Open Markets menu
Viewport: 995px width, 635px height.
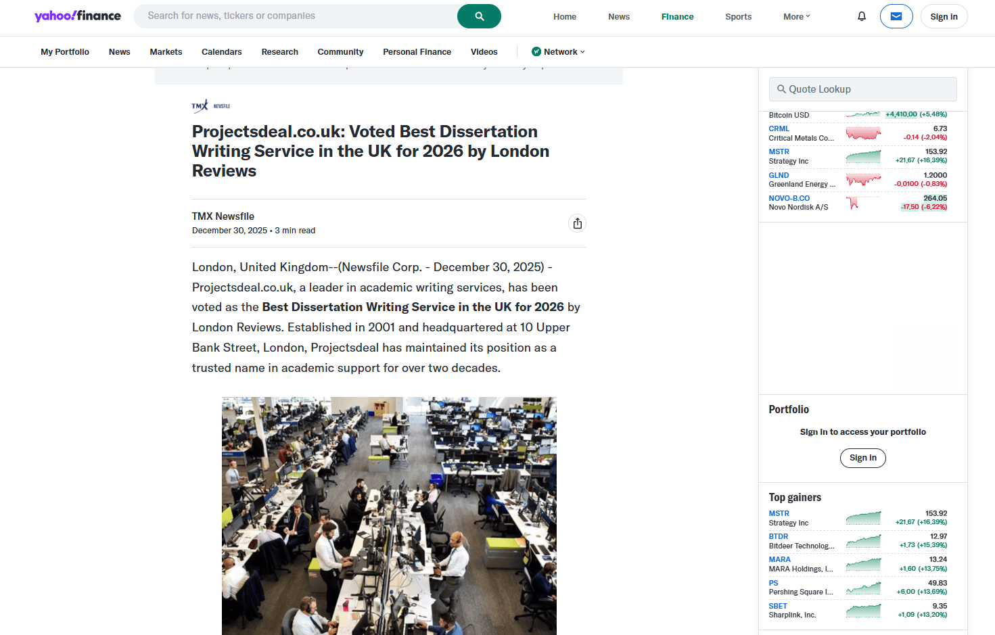(166, 51)
